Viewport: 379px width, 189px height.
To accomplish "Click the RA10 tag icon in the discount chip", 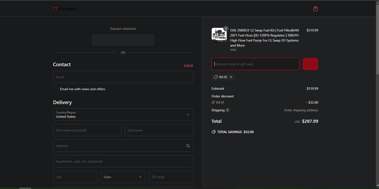I will point(216,77).
